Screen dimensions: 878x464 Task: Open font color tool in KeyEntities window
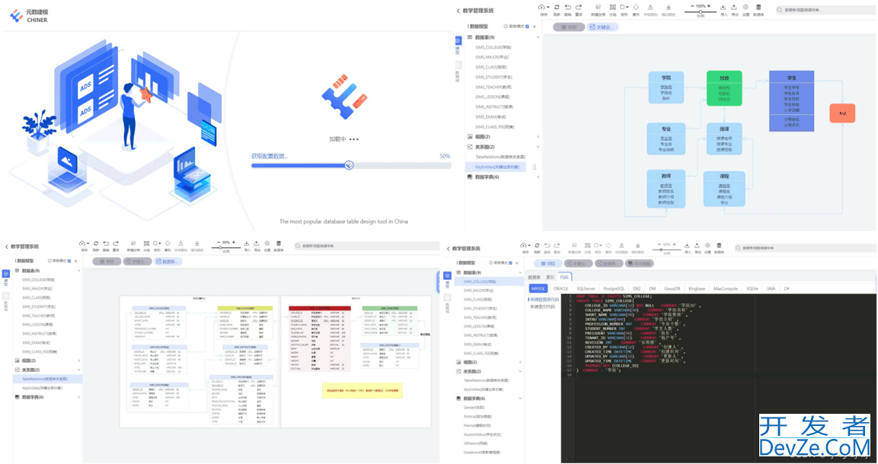(x=650, y=8)
